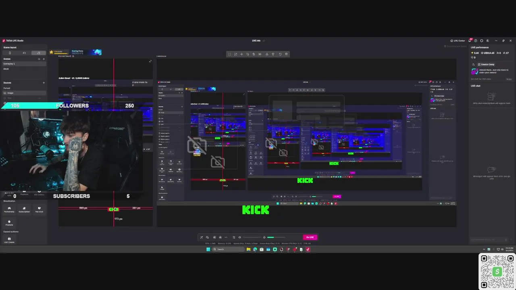Open the Gaming Arena banner
The width and height of the screenshot is (516, 290).
[x=86, y=52]
